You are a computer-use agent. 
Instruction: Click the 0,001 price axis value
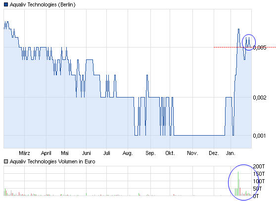pyautogui.click(x=260, y=136)
